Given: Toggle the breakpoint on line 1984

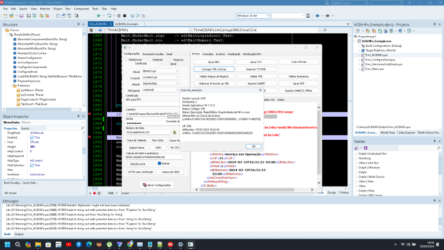Looking at the screenshot, I should (90, 114).
